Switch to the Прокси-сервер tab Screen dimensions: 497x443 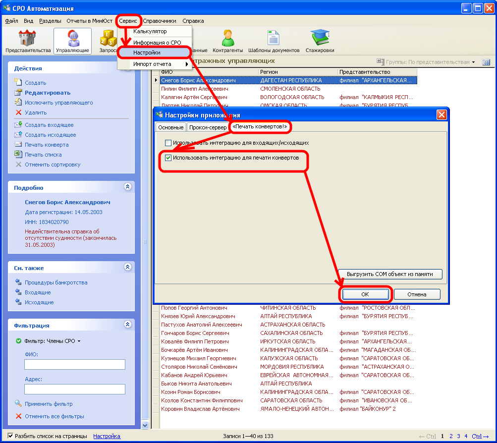[208, 127]
